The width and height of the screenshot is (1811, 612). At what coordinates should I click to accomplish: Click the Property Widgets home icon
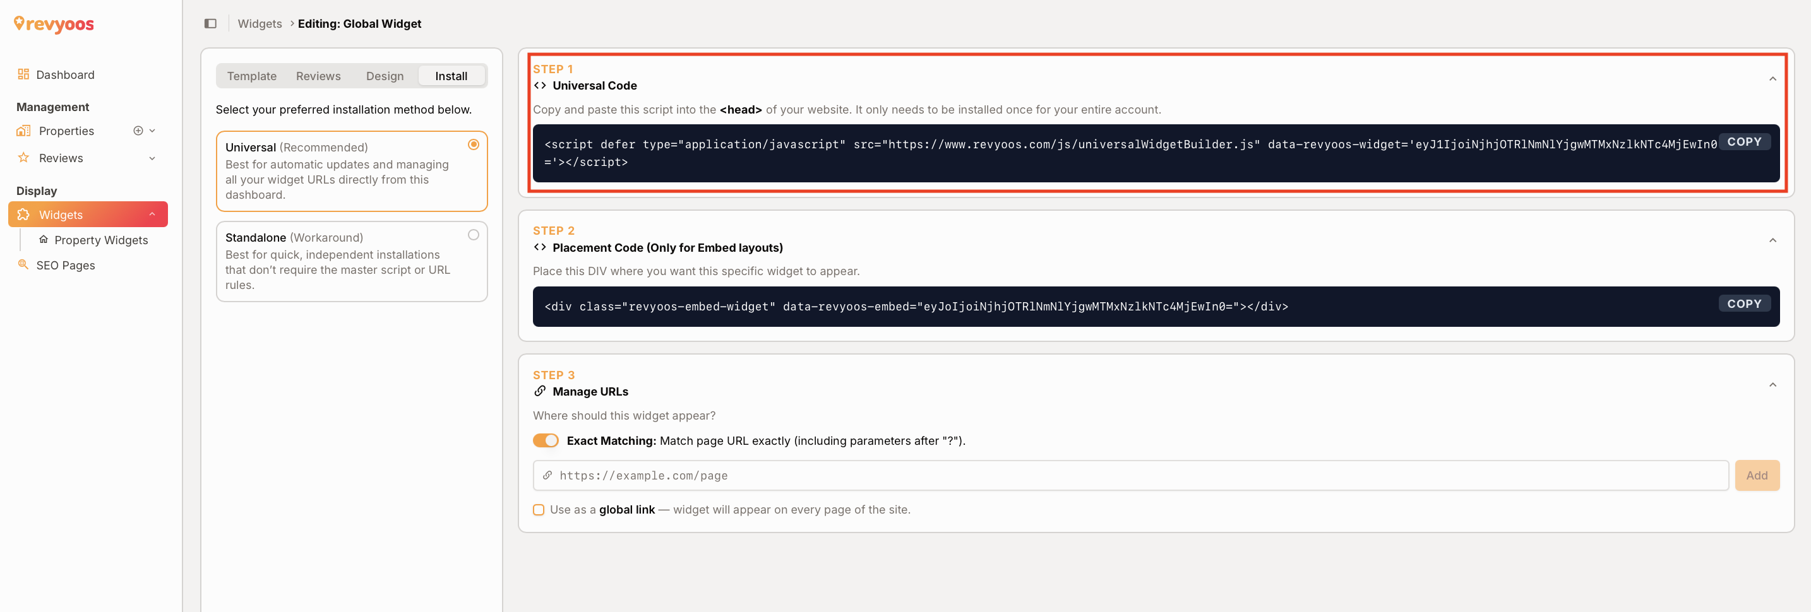click(44, 240)
